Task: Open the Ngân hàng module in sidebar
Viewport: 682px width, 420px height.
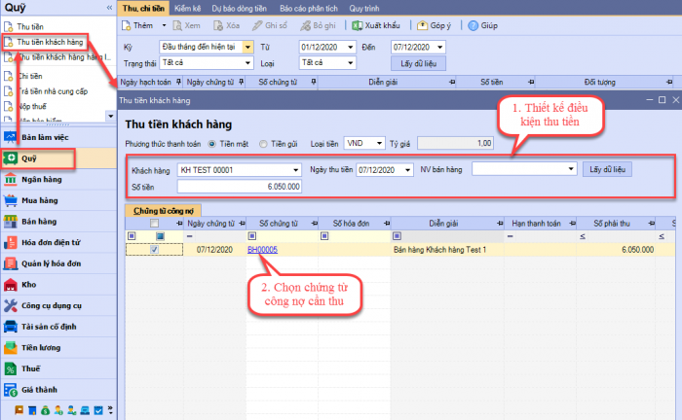Action: click(x=39, y=179)
